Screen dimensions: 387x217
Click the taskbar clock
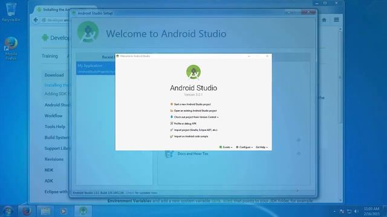371,212
